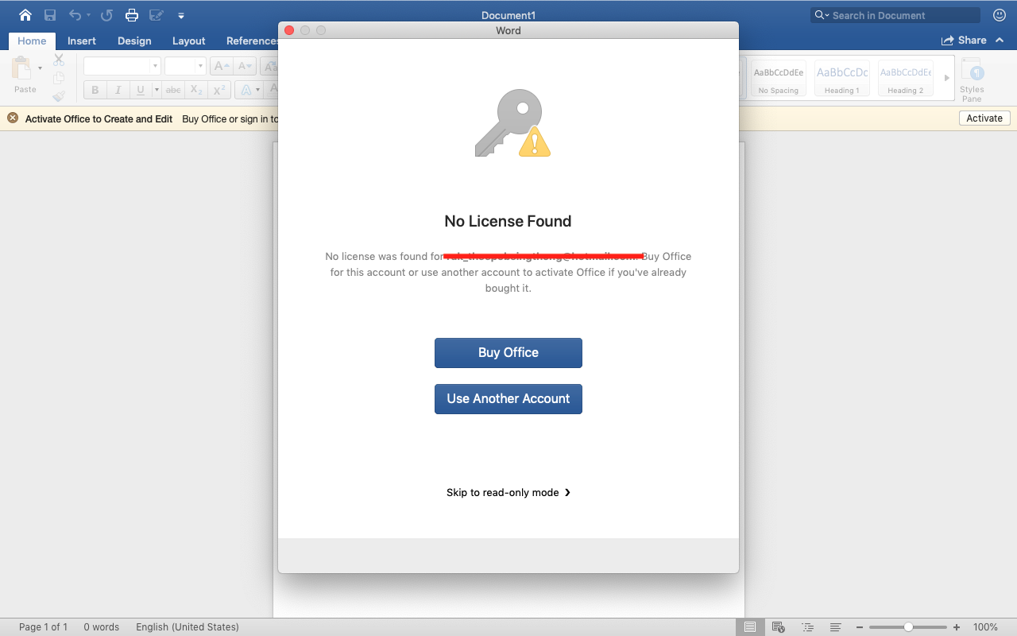Select the Heading 1 style
Screen dimensions: 1017x636
point(842,78)
